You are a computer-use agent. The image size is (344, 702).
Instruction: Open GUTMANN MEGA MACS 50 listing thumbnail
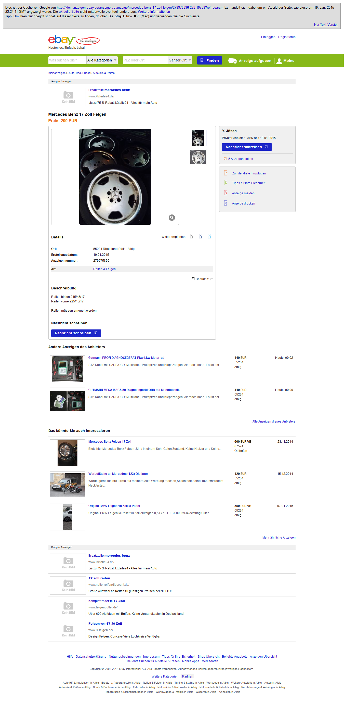(68, 401)
